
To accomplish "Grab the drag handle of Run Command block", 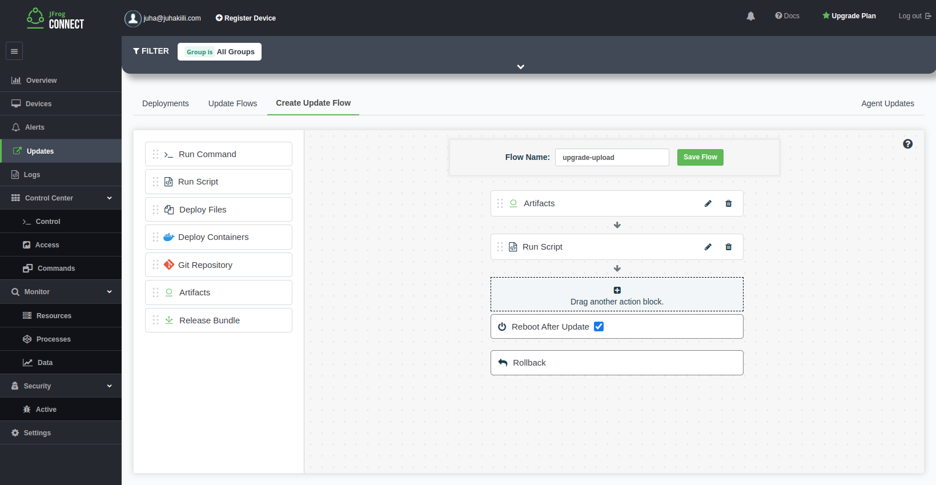I will coord(155,154).
